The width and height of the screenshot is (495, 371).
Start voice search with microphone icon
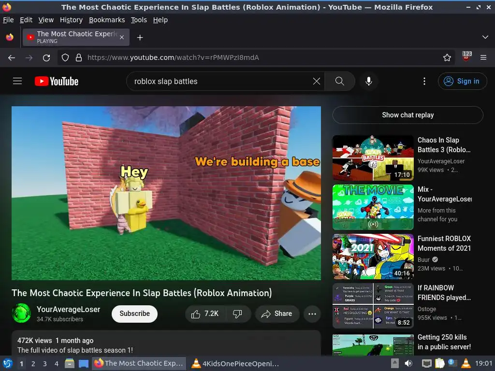(x=368, y=81)
